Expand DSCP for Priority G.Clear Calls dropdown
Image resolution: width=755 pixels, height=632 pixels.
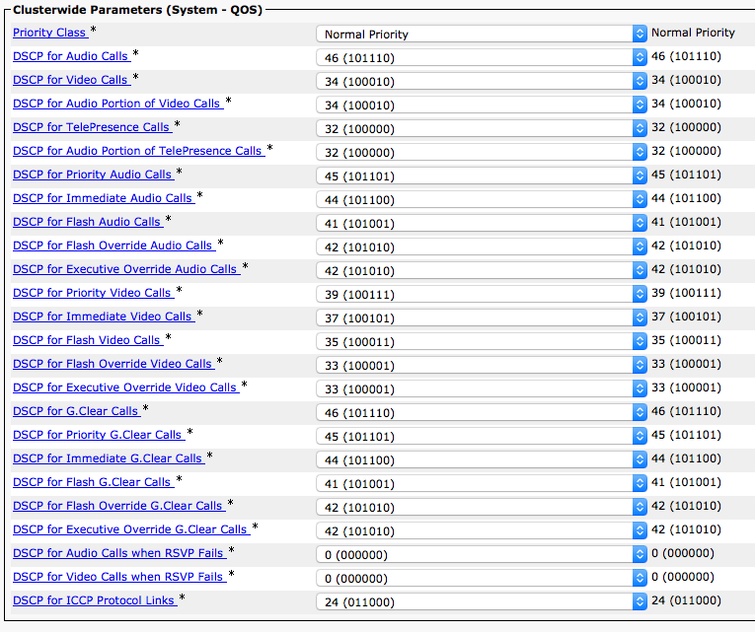point(482,436)
